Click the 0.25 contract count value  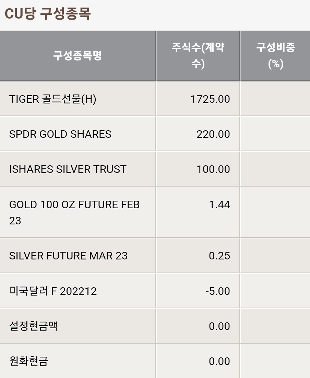tap(219, 256)
